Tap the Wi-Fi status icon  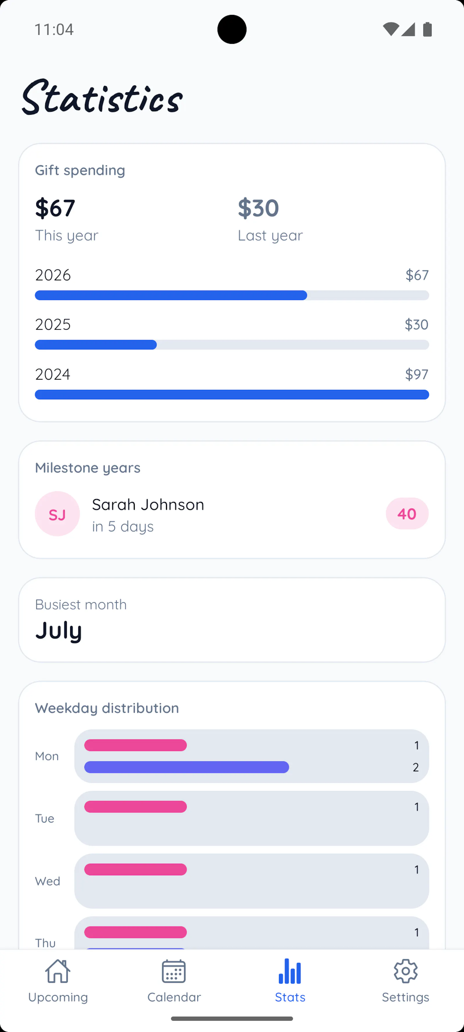tap(391, 29)
